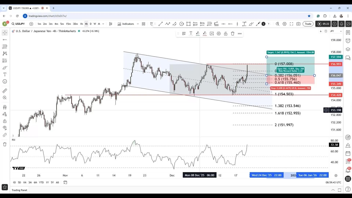The height and width of the screenshot is (198, 352).
Task: Expand the Indicators favorites dropdown arrow
Action: (138, 24)
